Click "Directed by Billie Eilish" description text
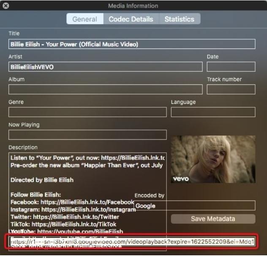 (42, 180)
